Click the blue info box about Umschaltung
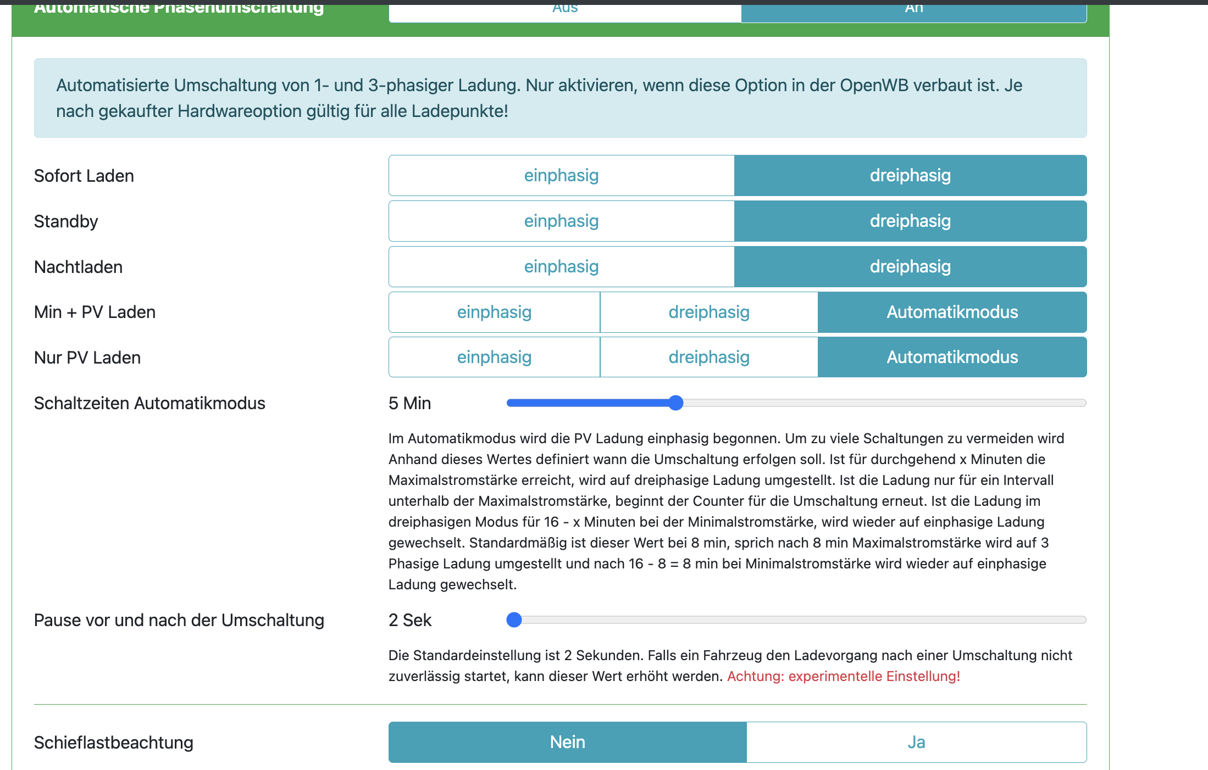This screenshot has height=770, width=1208. (560, 98)
